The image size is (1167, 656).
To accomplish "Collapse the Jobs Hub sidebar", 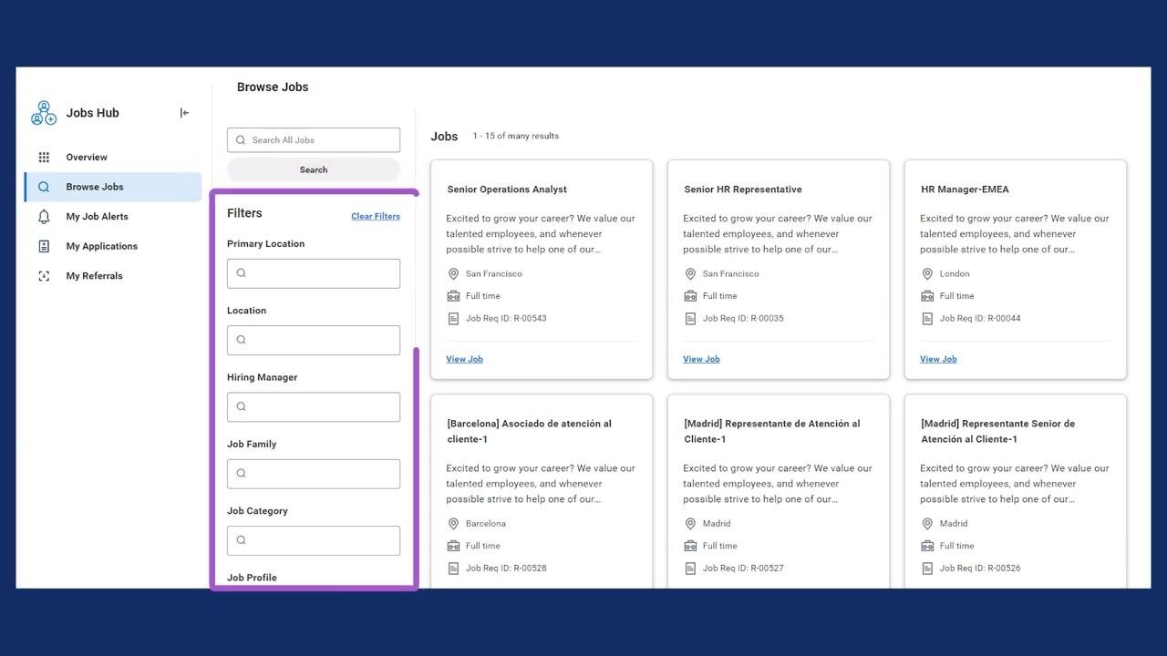I will point(184,113).
